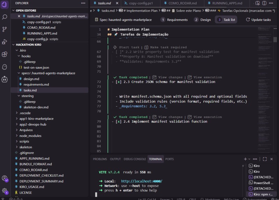Open the Extensions view
The height and width of the screenshot is (200, 279).
click(x=5, y=54)
